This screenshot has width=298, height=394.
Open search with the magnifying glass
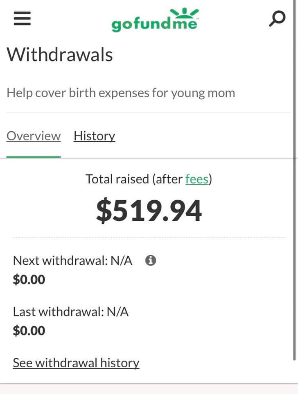277,18
